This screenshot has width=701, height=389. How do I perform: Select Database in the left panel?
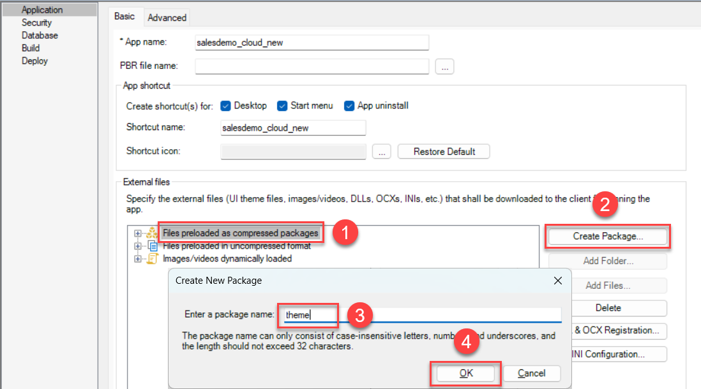pyautogui.click(x=40, y=36)
